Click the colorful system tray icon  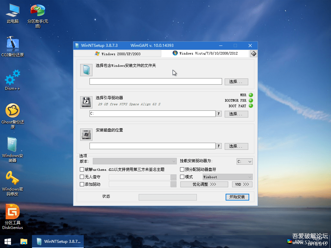pyautogui.click(x=289, y=242)
